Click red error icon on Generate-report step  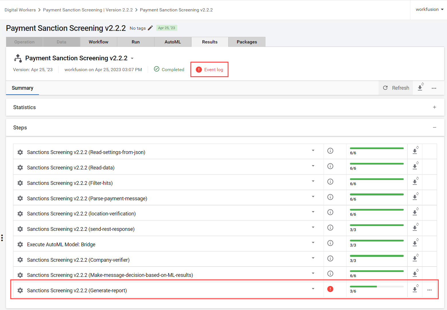click(x=330, y=289)
